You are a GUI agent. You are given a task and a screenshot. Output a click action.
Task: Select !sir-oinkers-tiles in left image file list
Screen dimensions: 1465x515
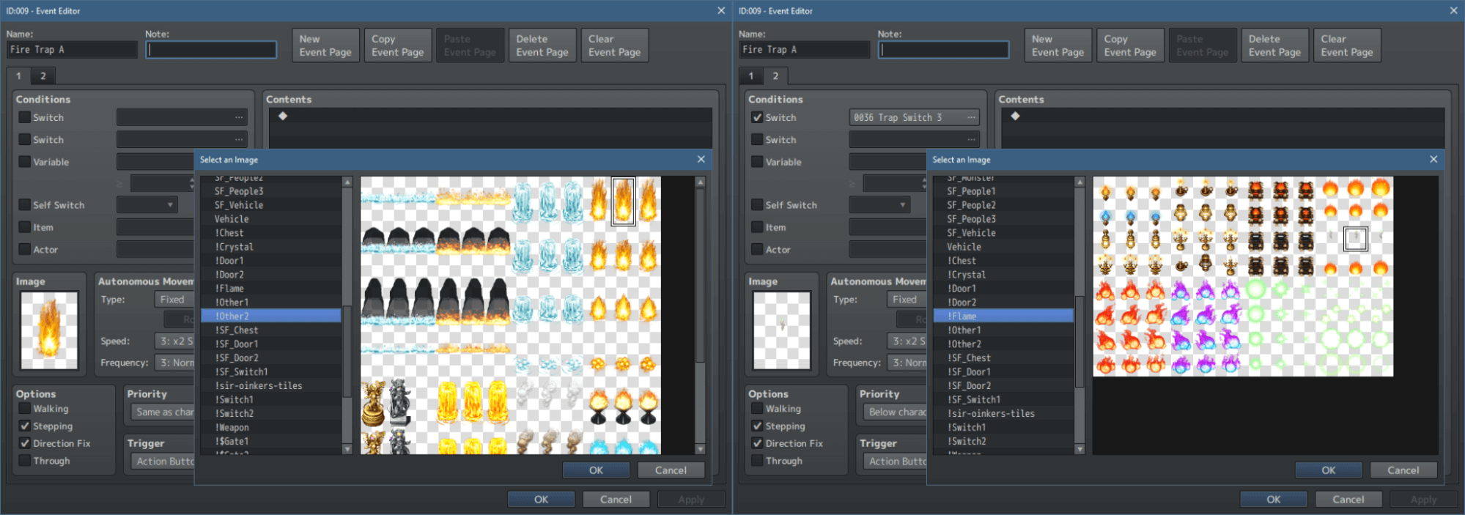click(x=270, y=386)
